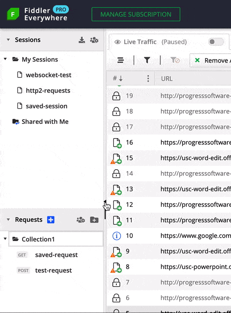Screen dimensions: 231x313
Task: Collapse the Collection1 folder arrow
Action: click(x=5, y=239)
